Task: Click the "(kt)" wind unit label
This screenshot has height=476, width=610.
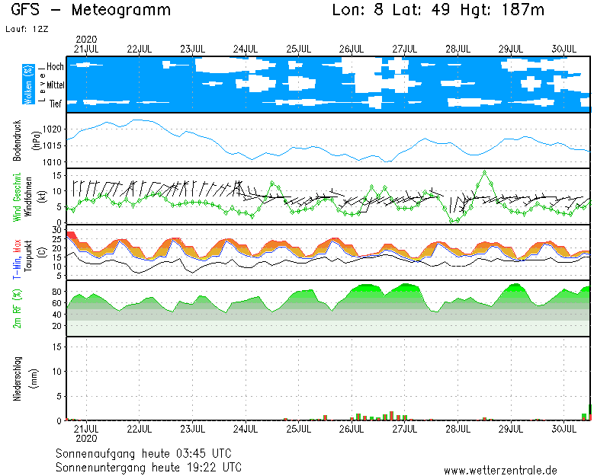Action: pyautogui.click(x=43, y=196)
